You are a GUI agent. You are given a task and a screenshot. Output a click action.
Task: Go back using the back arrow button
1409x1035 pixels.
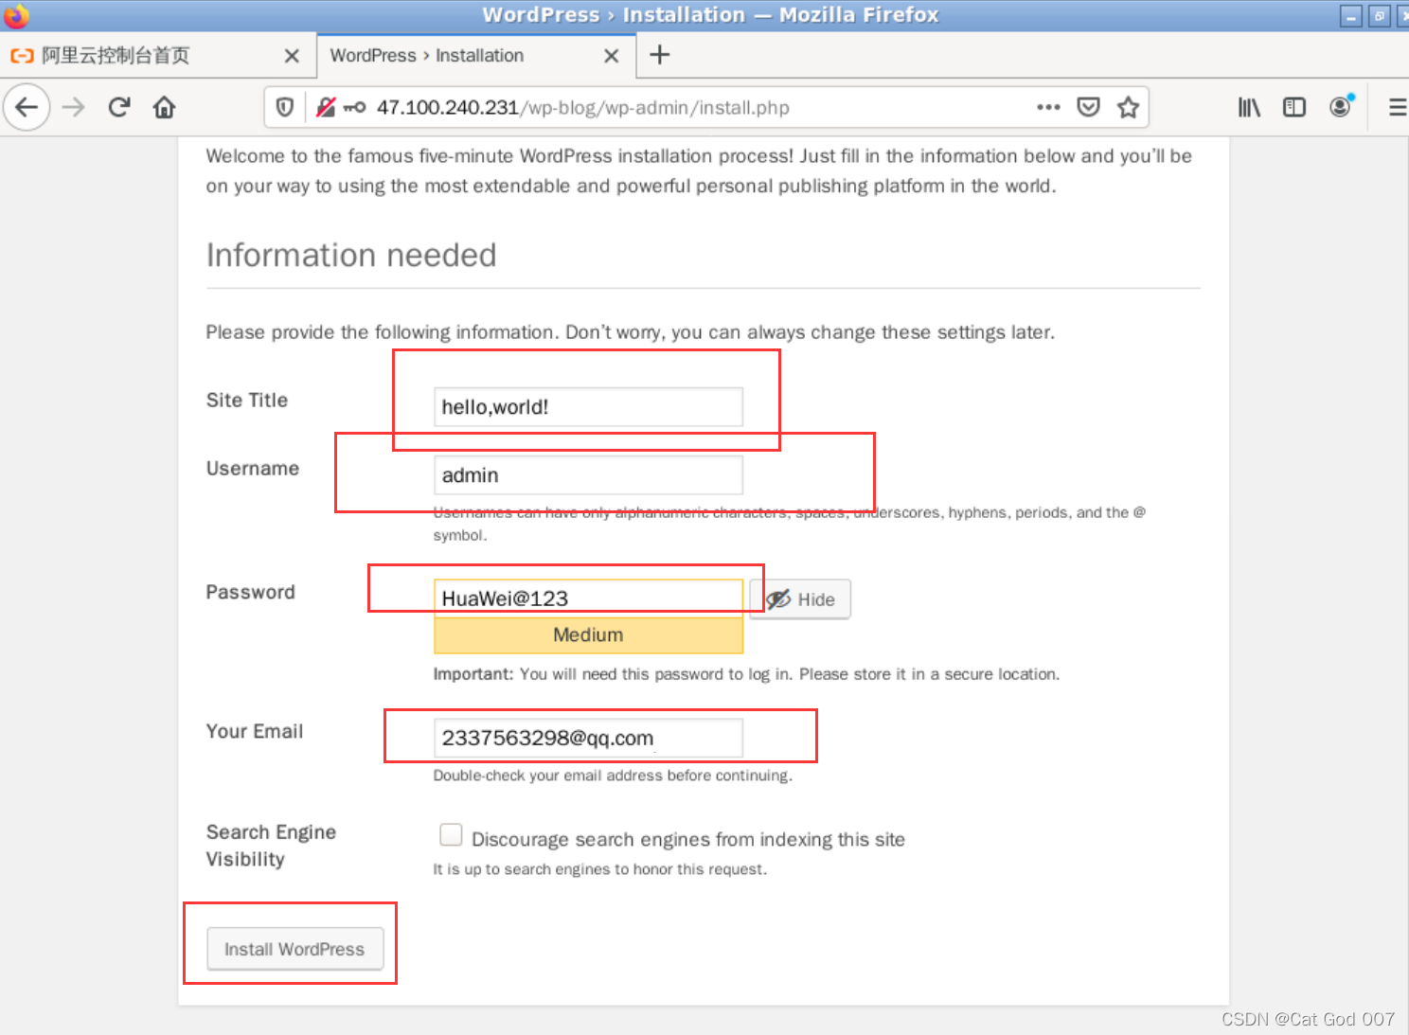27,107
